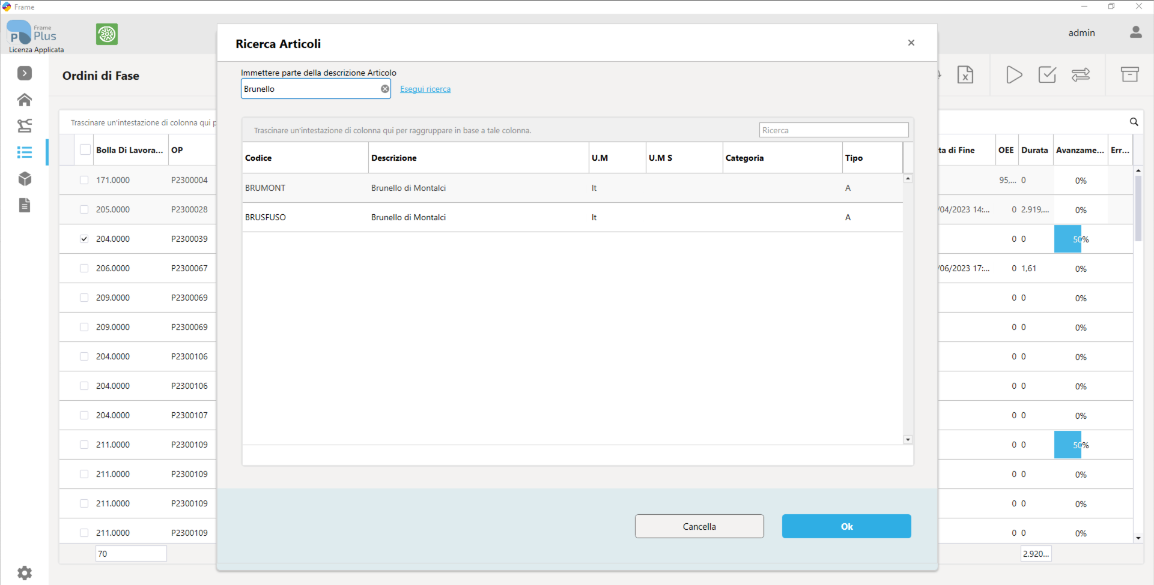
Task: Click the green wheel module icon
Action: (x=107, y=34)
